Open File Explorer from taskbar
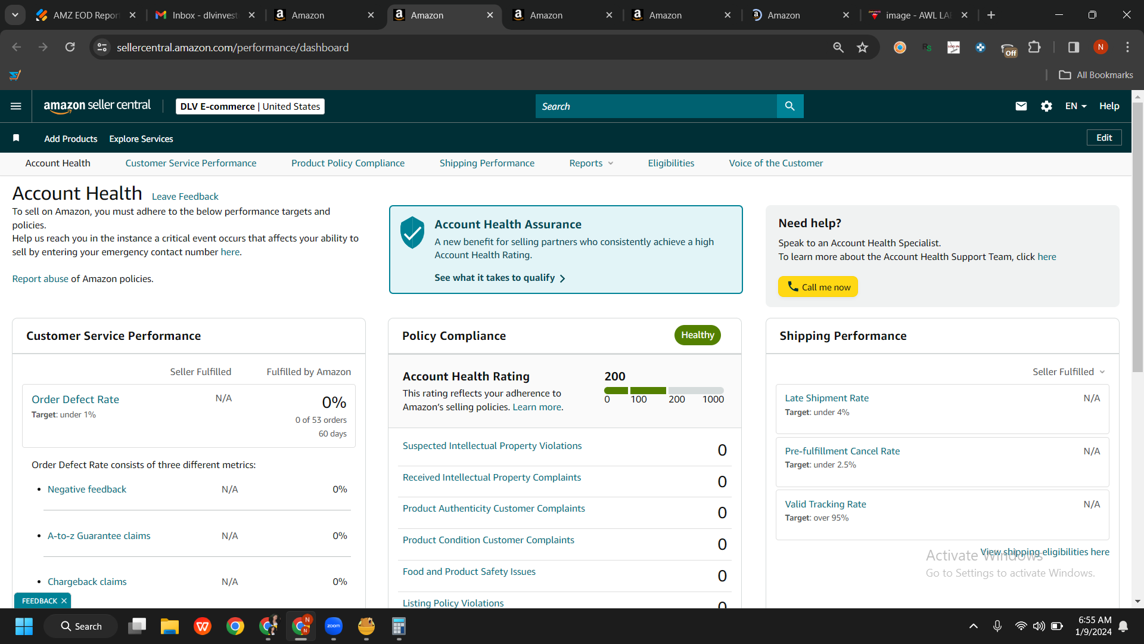 tap(170, 626)
